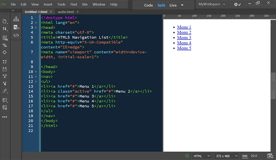Open the Site menu
276x160 pixels.
tap(85, 4)
